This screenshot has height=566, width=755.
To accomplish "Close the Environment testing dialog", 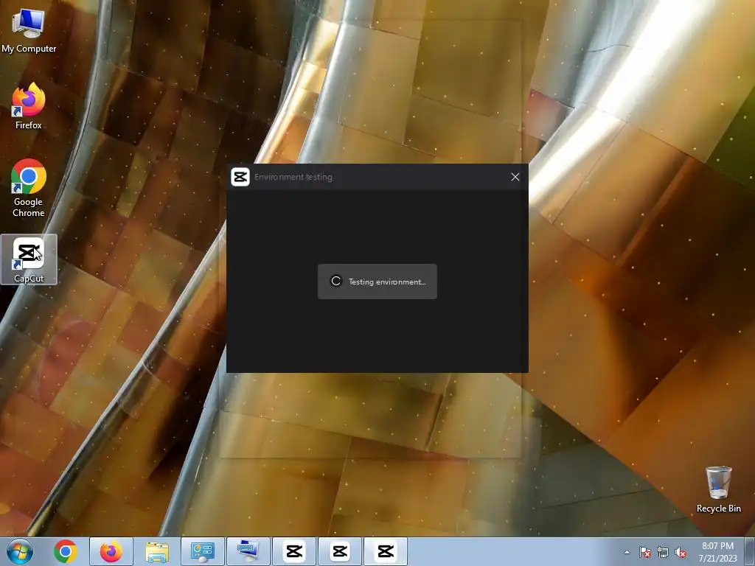I will [x=515, y=177].
